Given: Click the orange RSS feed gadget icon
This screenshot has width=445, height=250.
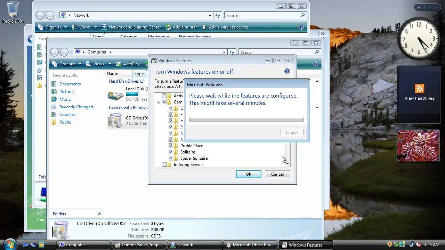Looking at the screenshot, I should pos(419,89).
